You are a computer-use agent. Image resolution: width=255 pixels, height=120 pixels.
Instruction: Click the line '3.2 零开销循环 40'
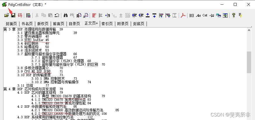point(33,37)
